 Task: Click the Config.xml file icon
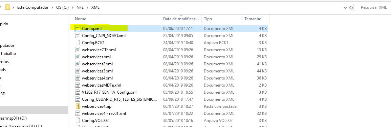click(78, 29)
